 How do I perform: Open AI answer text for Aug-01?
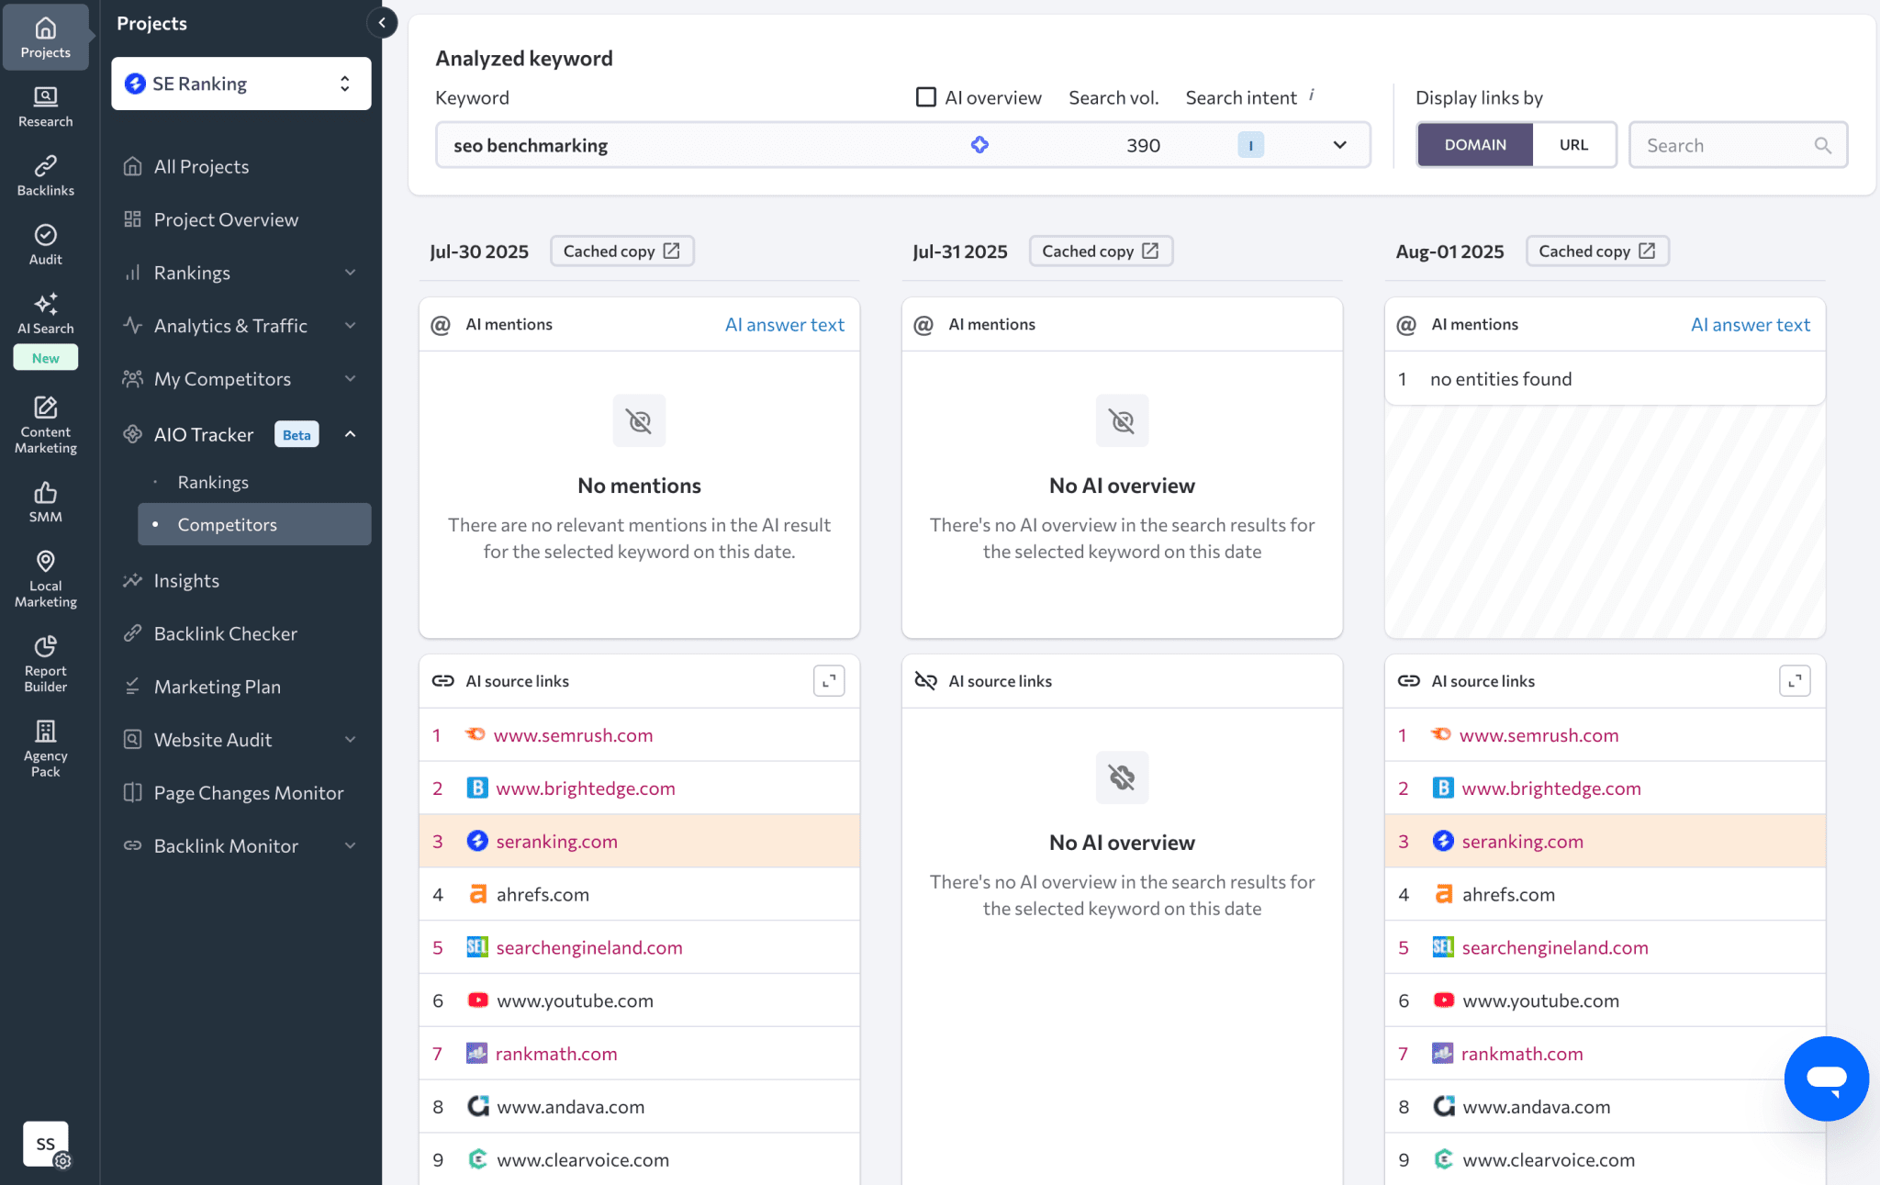[x=1750, y=325]
